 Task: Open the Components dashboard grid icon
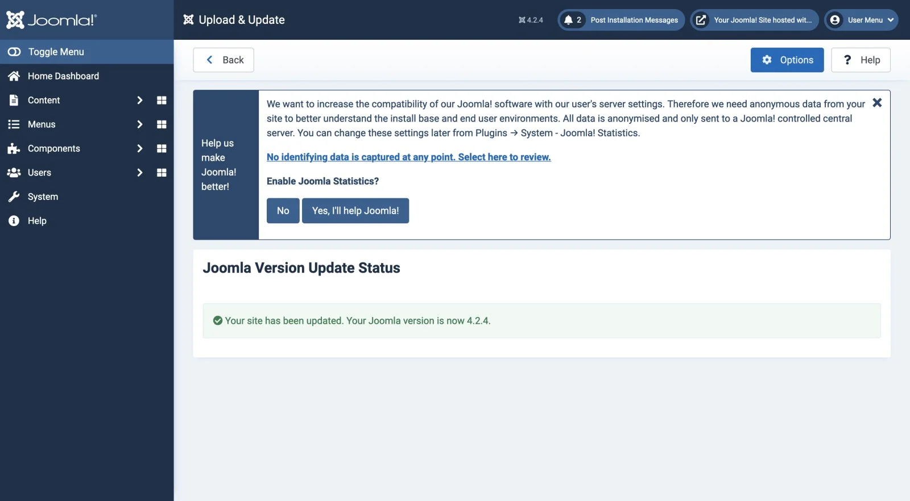[x=162, y=148]
